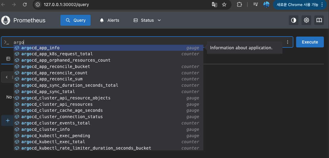Select argocd_app_sync_duration_seconds_total suggestion

[108, 85]
